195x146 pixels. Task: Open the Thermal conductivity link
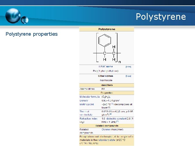[86, 113]
